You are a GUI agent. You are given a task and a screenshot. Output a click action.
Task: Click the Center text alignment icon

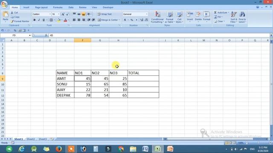click(x=79, y=20)
